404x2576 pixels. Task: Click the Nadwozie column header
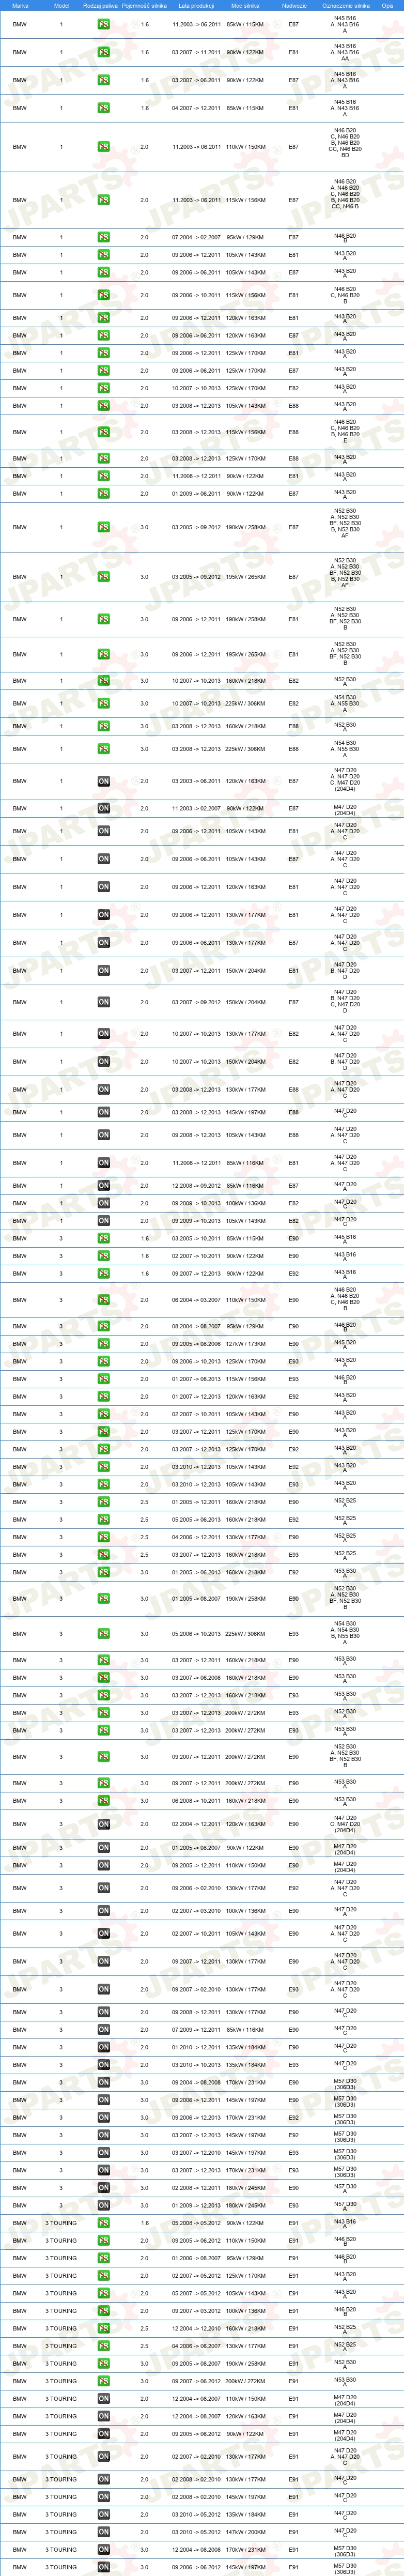tap(294, 5)
